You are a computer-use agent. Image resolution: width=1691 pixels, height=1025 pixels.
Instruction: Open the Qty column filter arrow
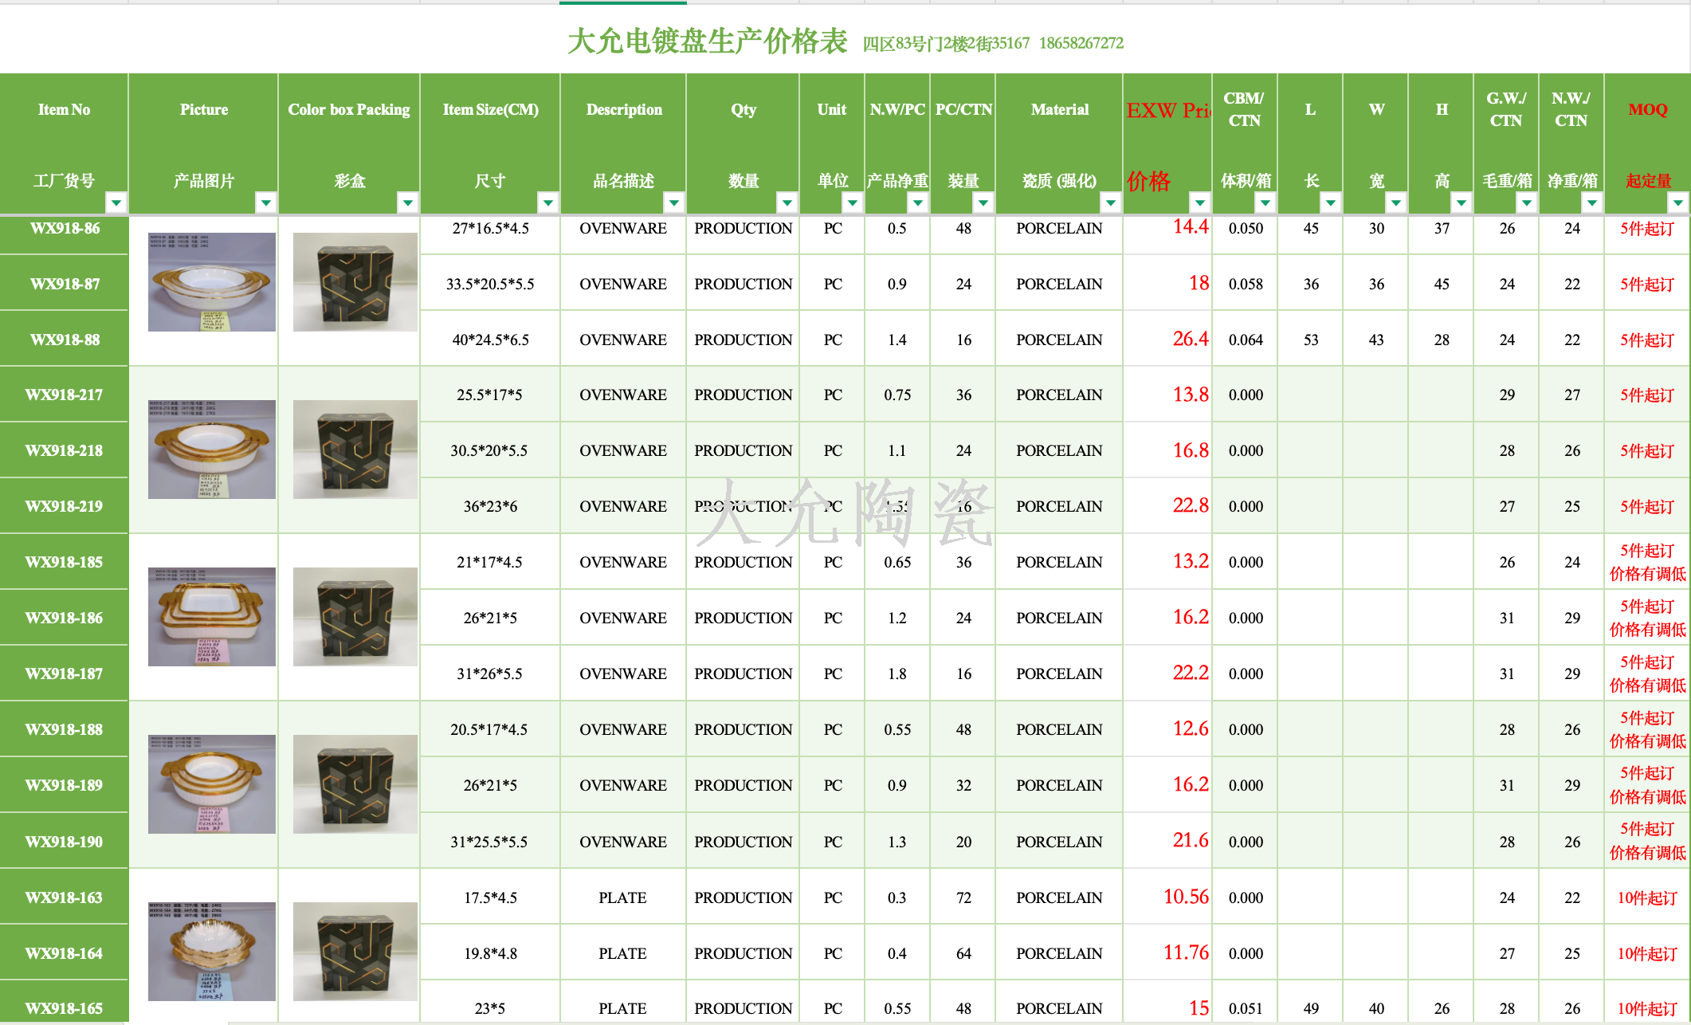(x=787, y=202)
